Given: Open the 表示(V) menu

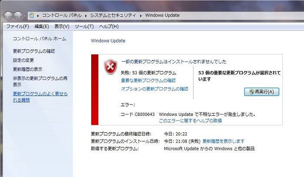Looking at the screenshot, I should tap(62, 26).
